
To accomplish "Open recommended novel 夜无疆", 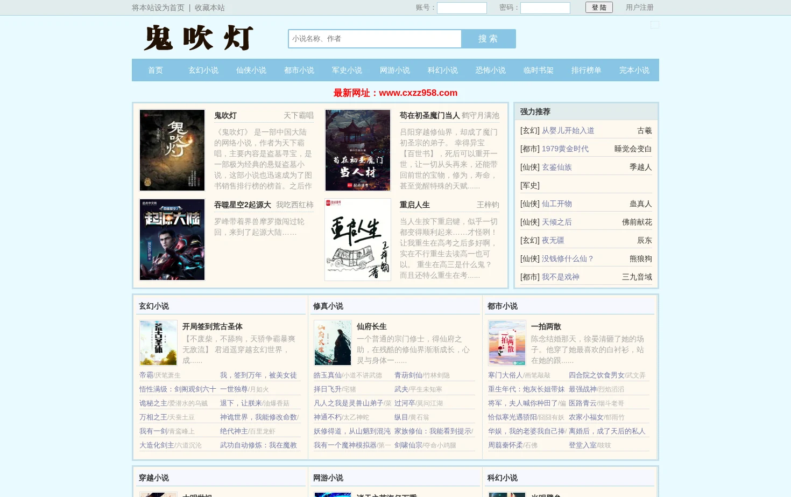I will [553, 240].
